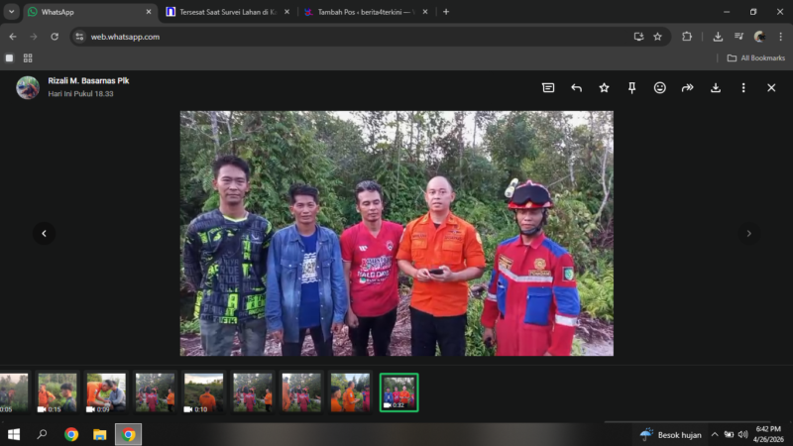
Task: Click the go-to-message icon in viewer toolbar
Action: click(x=548, y=88)
